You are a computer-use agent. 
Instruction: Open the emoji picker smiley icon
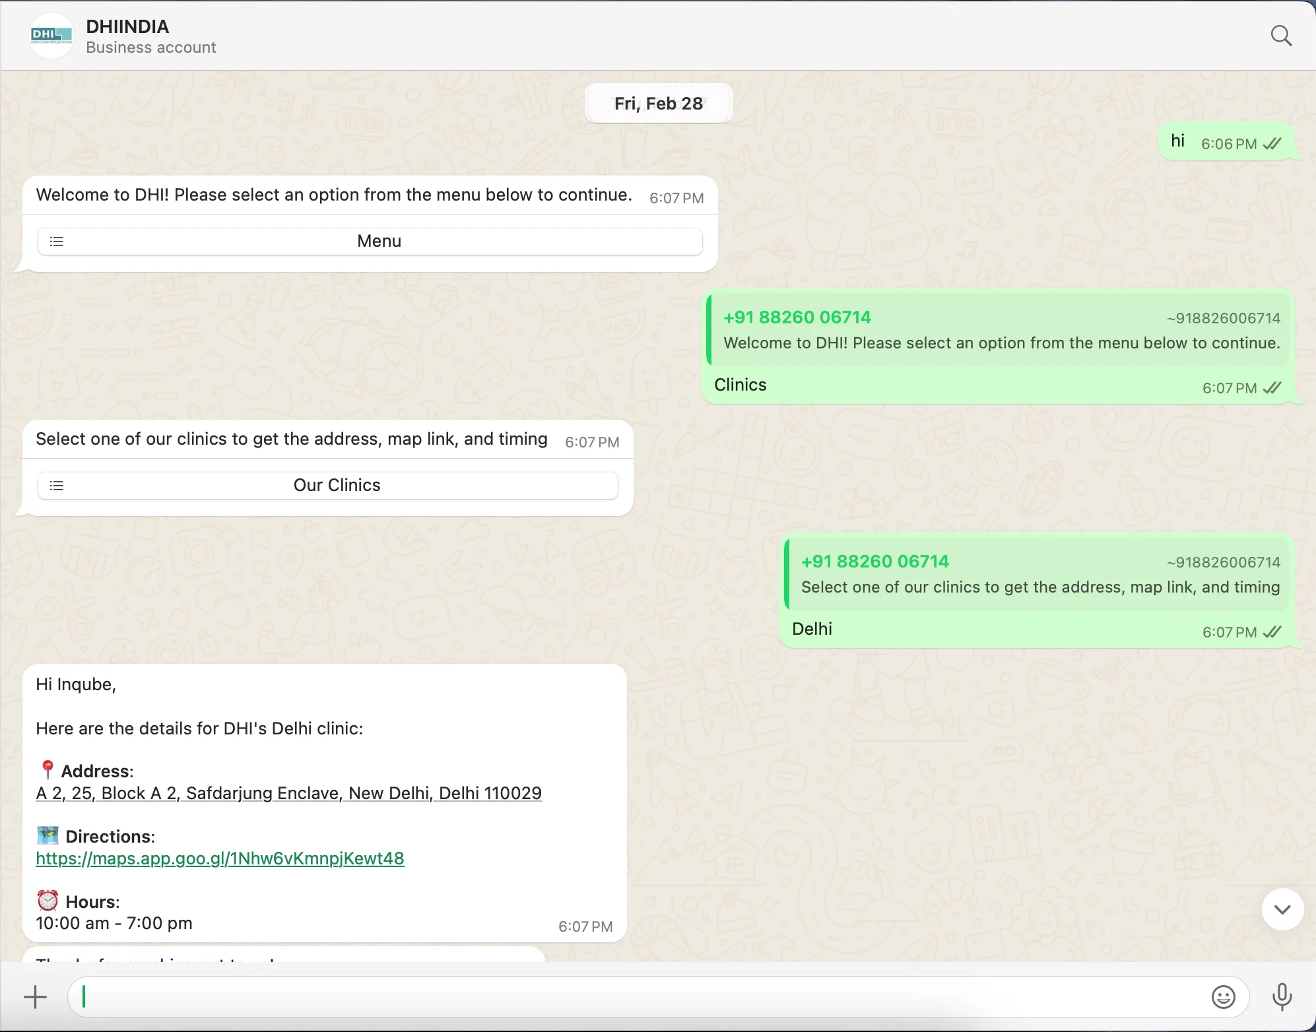pyautogui.click(x=1223, y=996)
